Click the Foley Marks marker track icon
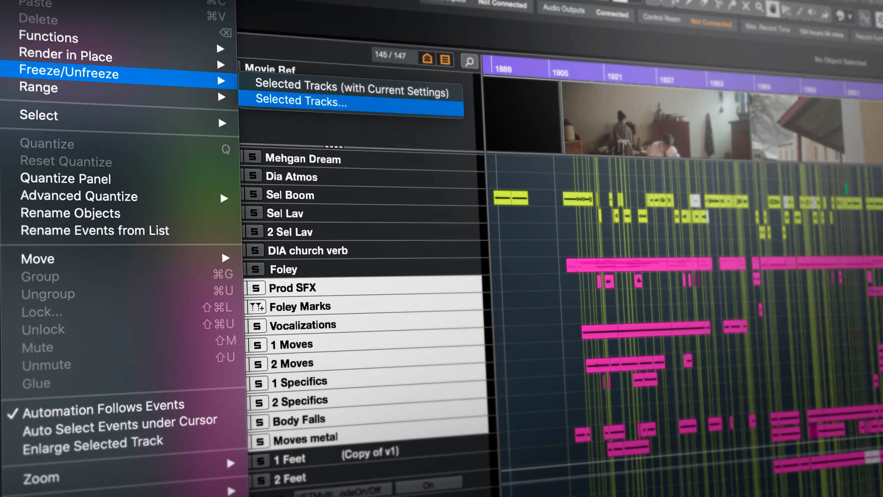The image size is (883, 497). pyautogui.click(x=257, y=306)
